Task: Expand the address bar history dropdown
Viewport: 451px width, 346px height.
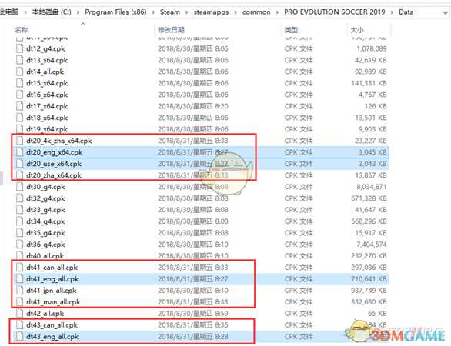Action: 446,12
